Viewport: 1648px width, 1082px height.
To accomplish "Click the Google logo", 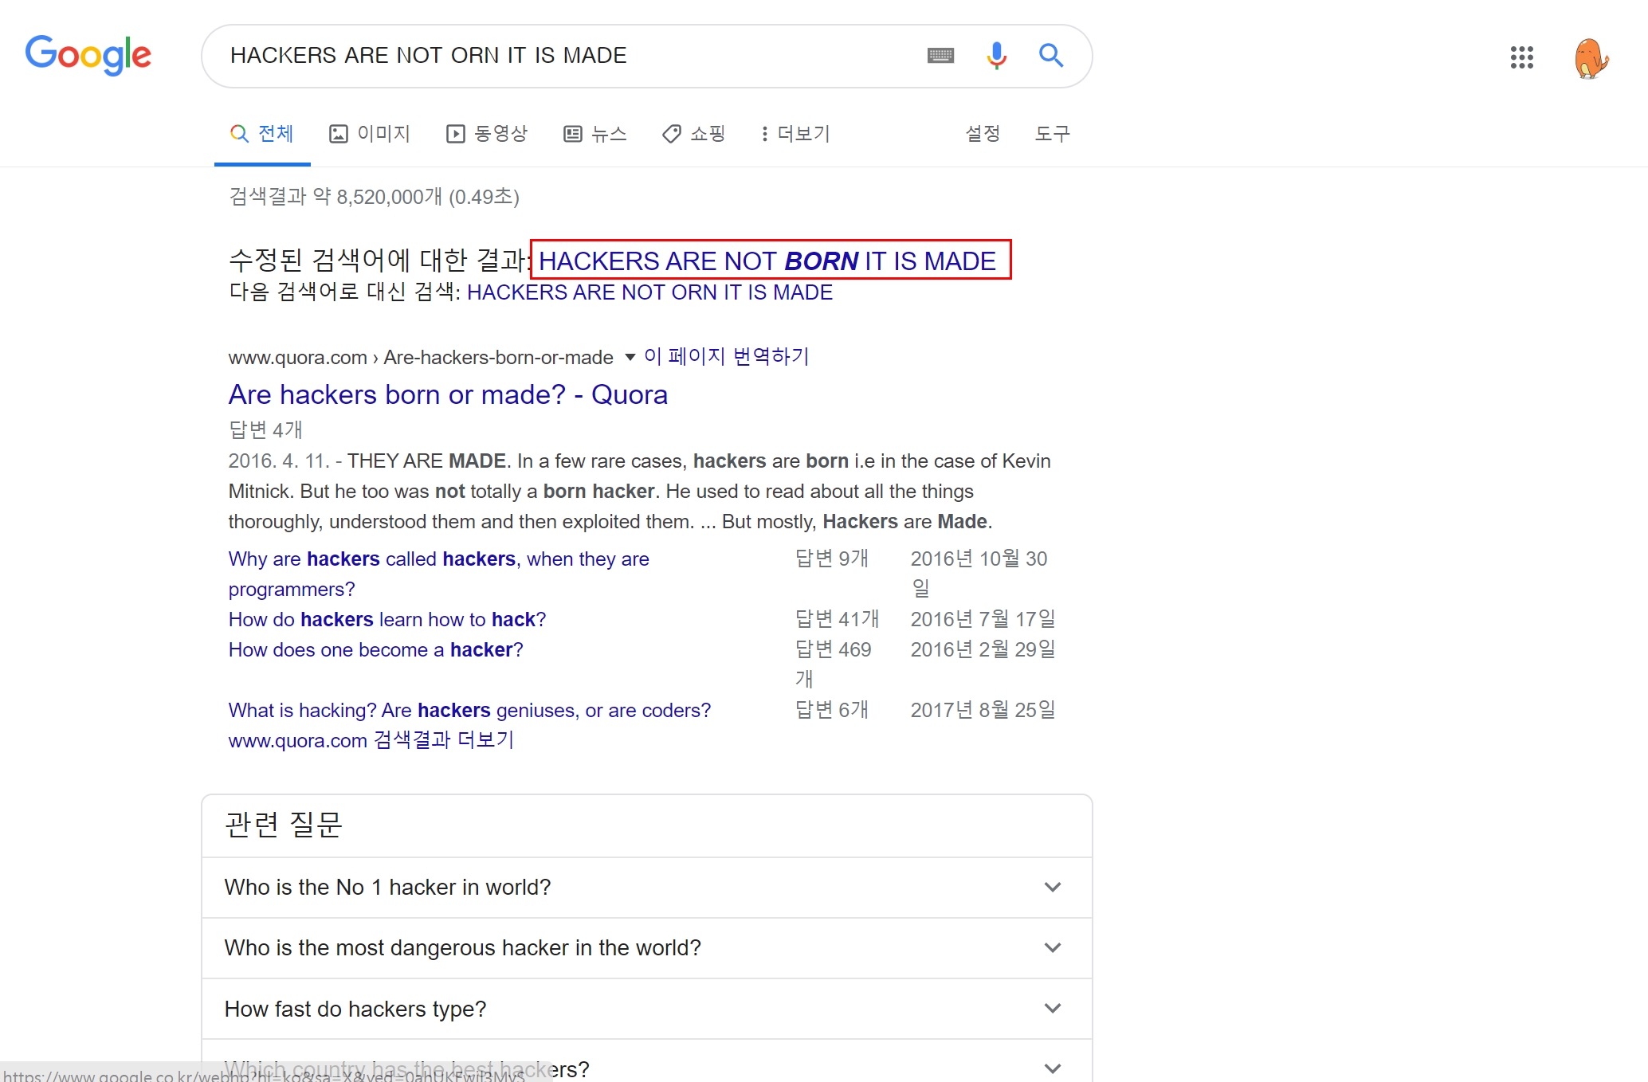I will tap(88, 55).
